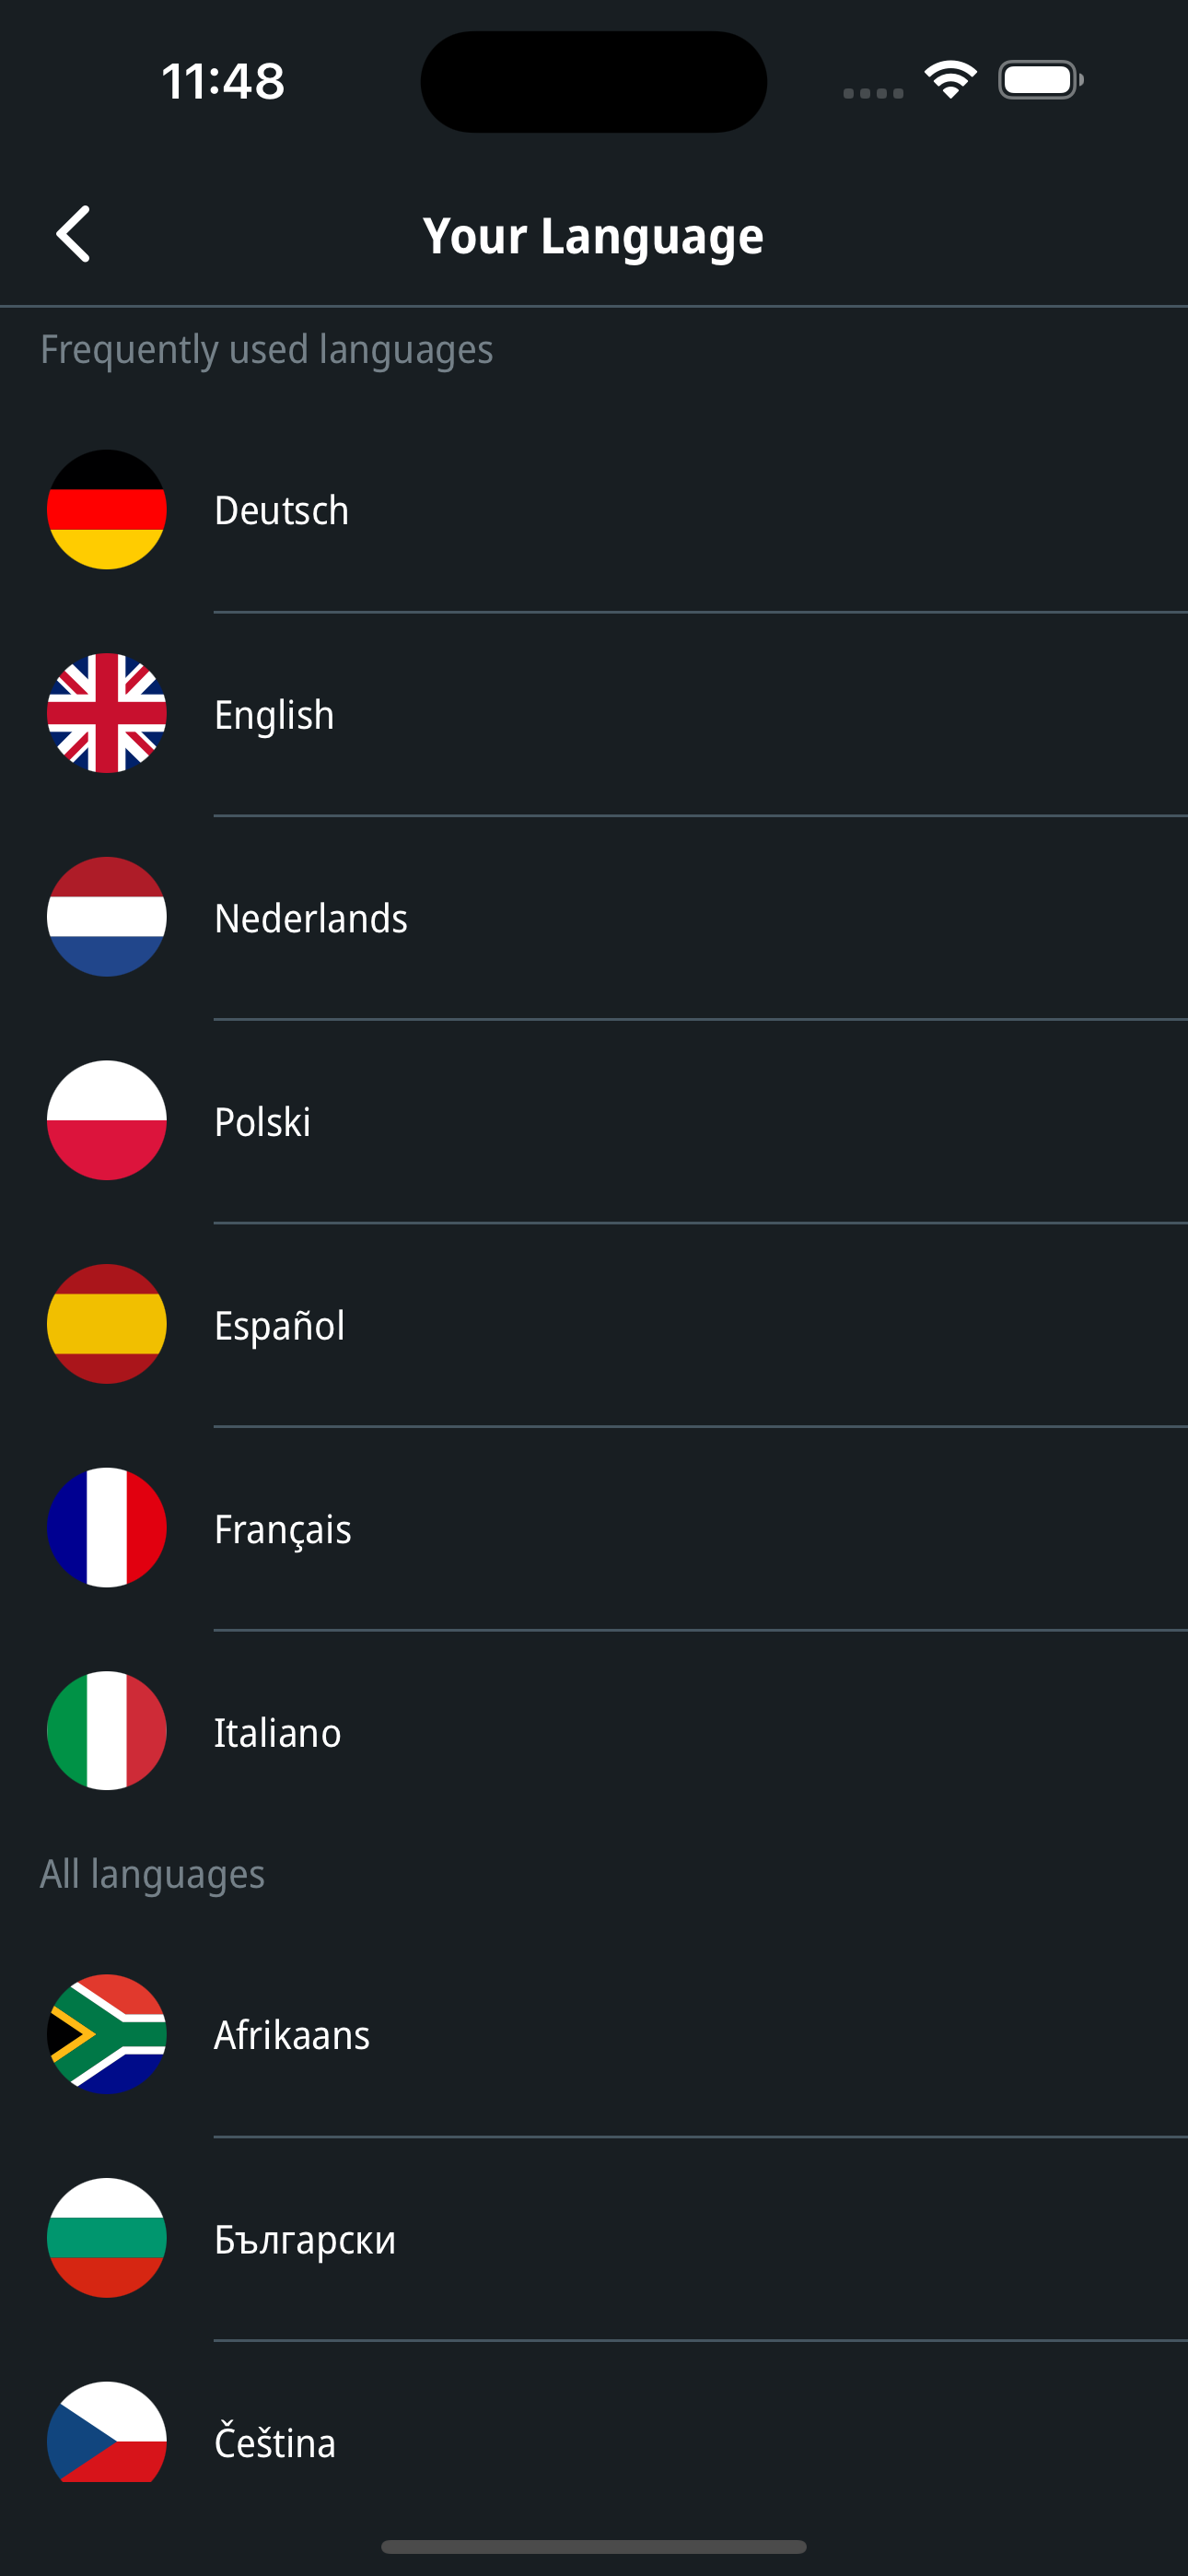Tap the Netherlands flag icon
The image size is (1188, 2576).
click(107, 917)
